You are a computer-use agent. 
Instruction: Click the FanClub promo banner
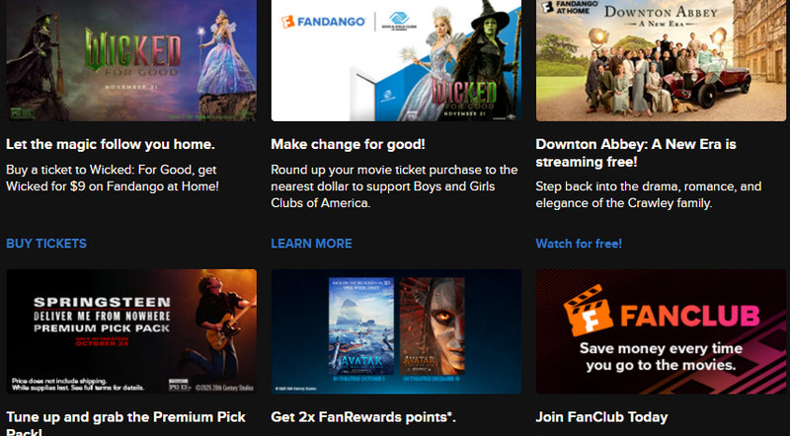(661, 331)
